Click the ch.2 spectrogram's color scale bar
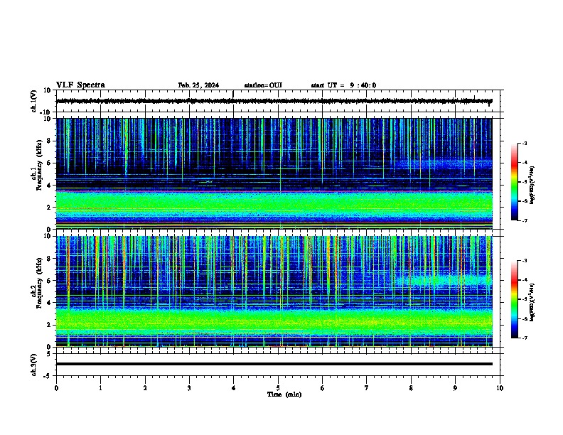 click(x=515, y=299)
